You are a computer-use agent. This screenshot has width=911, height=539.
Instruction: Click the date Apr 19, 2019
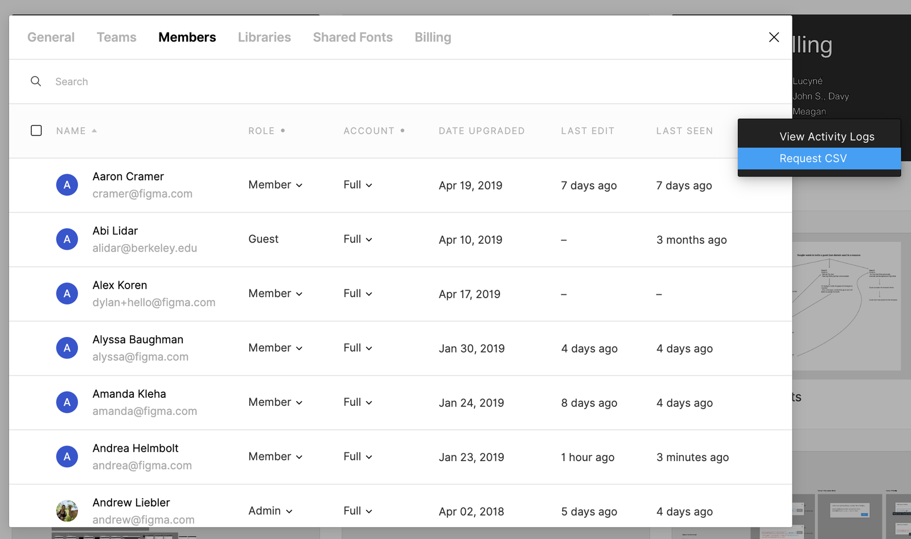471,186
